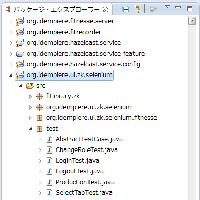The image size is (200, 200).
Task: Select ChangeRoleTest.java file name
Action: [x=86, y=150]
